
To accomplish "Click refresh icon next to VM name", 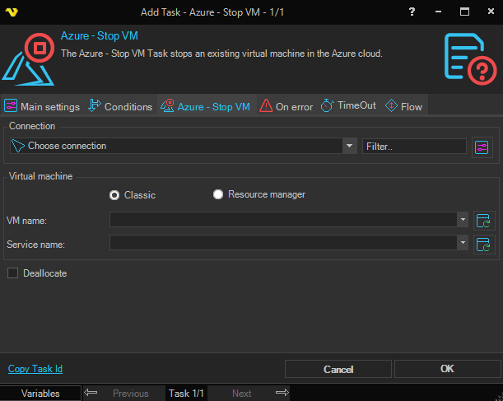I will [x=482, y=220].
